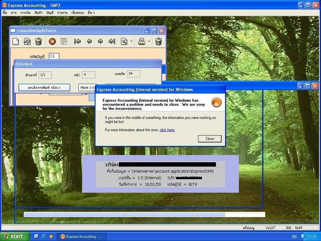Click the first trash can delete icon
This screenshot has width=321, height=241.
[x=39, y=41]
